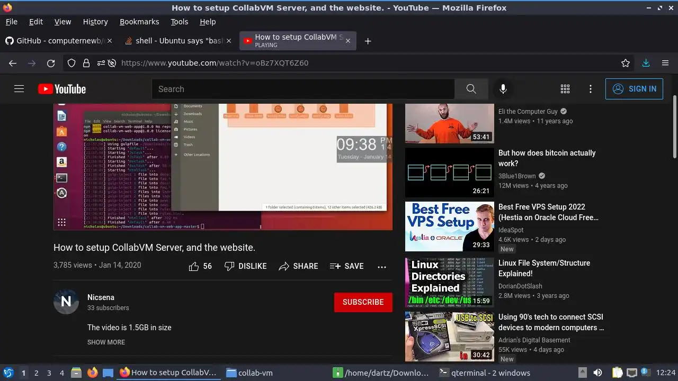Open the View menu
The height and width of the screenshot is (381, 678).
pyautogui.click(x=63, y=22)
